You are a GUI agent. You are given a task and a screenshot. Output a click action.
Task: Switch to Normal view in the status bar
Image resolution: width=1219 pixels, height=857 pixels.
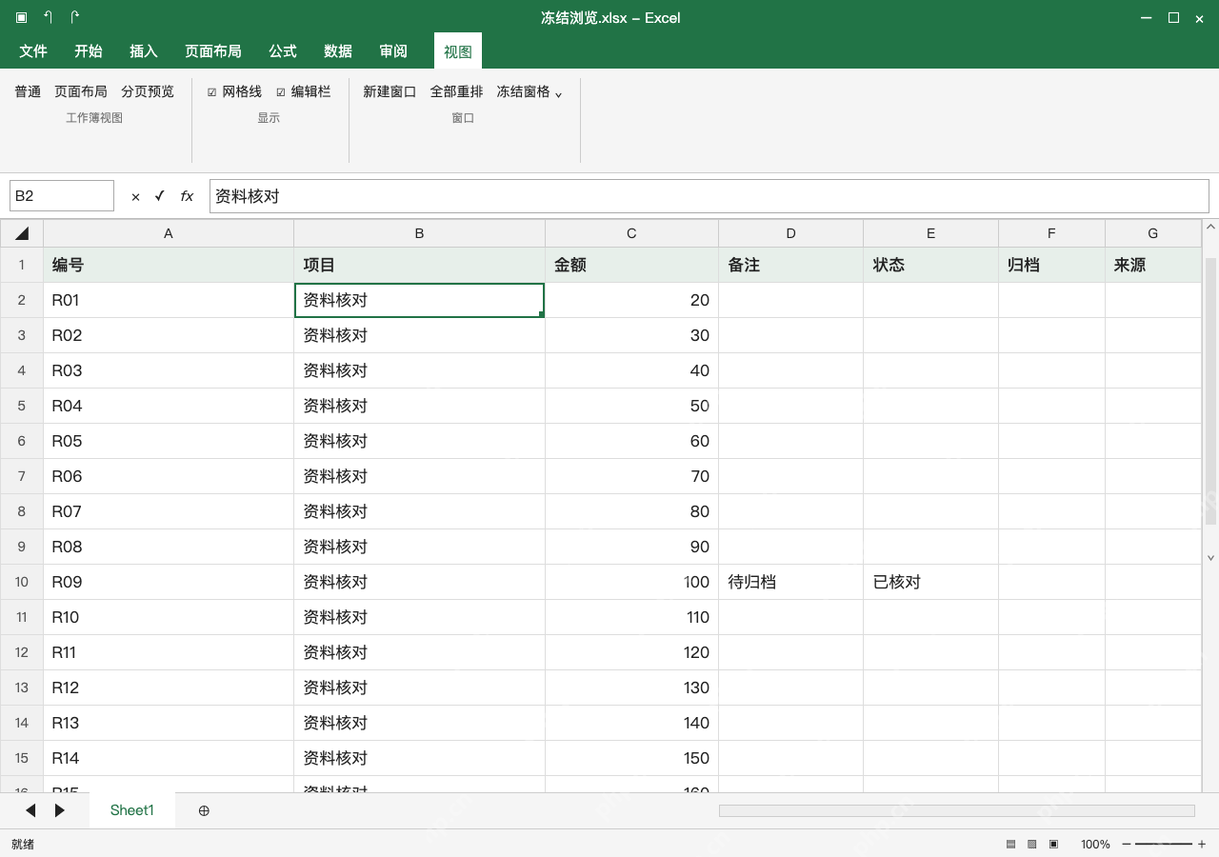click(1010, 845)
